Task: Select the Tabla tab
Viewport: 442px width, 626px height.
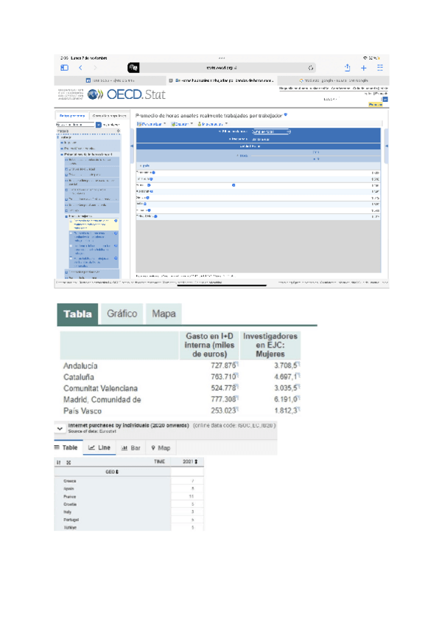Action: (x=77, y=314)
